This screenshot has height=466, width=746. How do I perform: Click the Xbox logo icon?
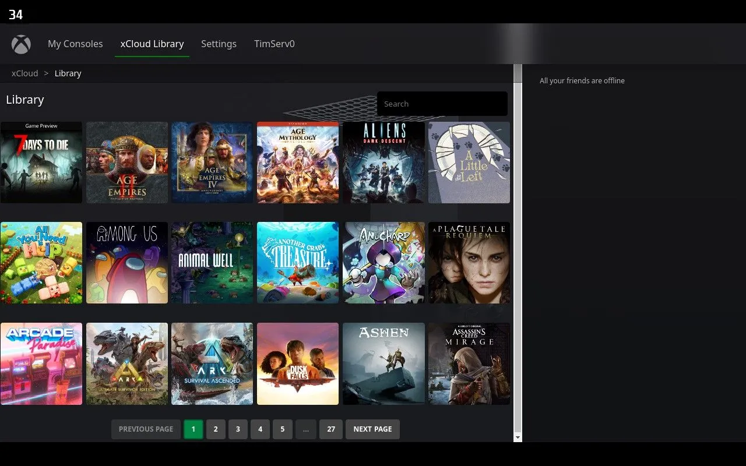coord(21,44)
